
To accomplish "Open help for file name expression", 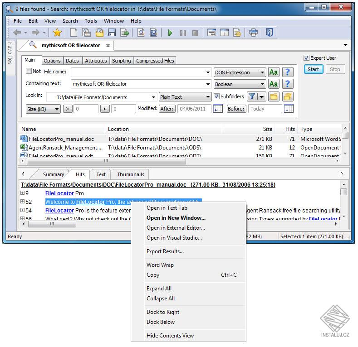I will 288,72.
